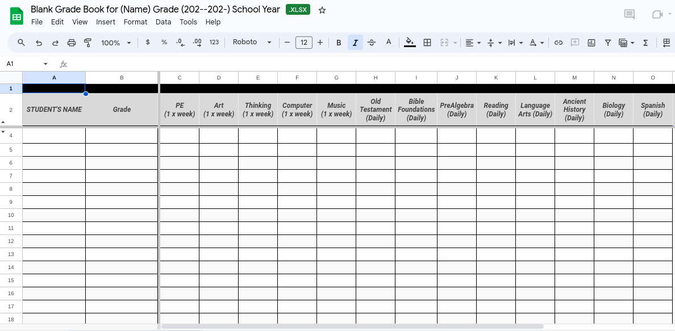Insert a link into the cell

558,43
